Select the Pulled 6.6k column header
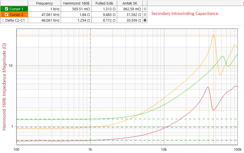 [x=104, y=3]
